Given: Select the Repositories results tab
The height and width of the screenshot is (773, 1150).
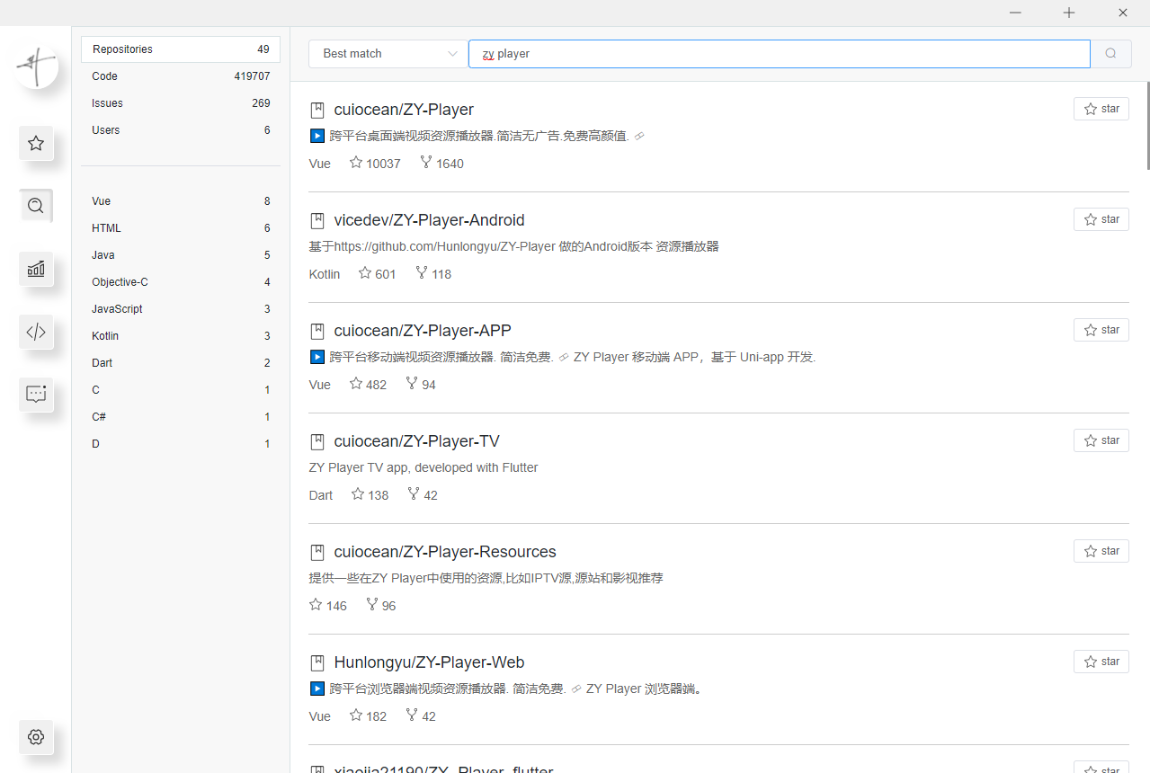Looking at the screenshot, I should pyautogui.click(x=181, y=49).
